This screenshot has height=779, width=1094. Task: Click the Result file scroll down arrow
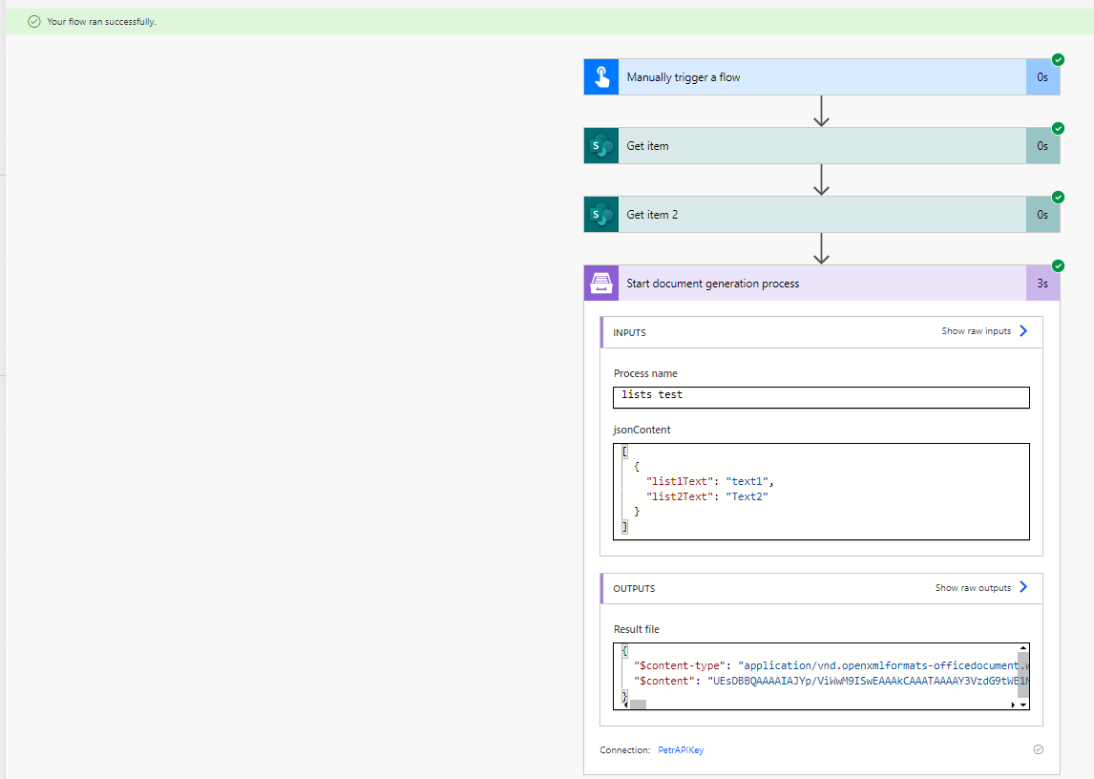point(1023,705)
